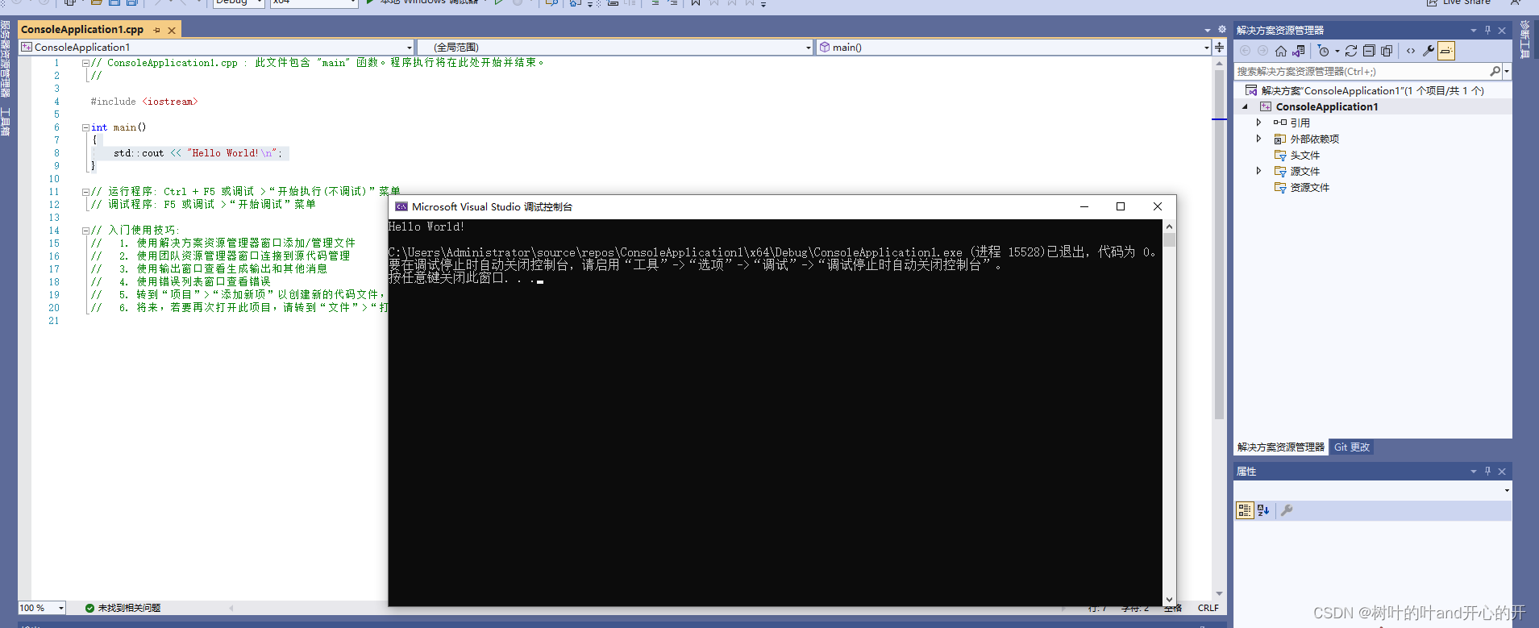Expand 源文件 folder node
Viewport: 1539px width, 628px height.
[x=1258, y=171]
